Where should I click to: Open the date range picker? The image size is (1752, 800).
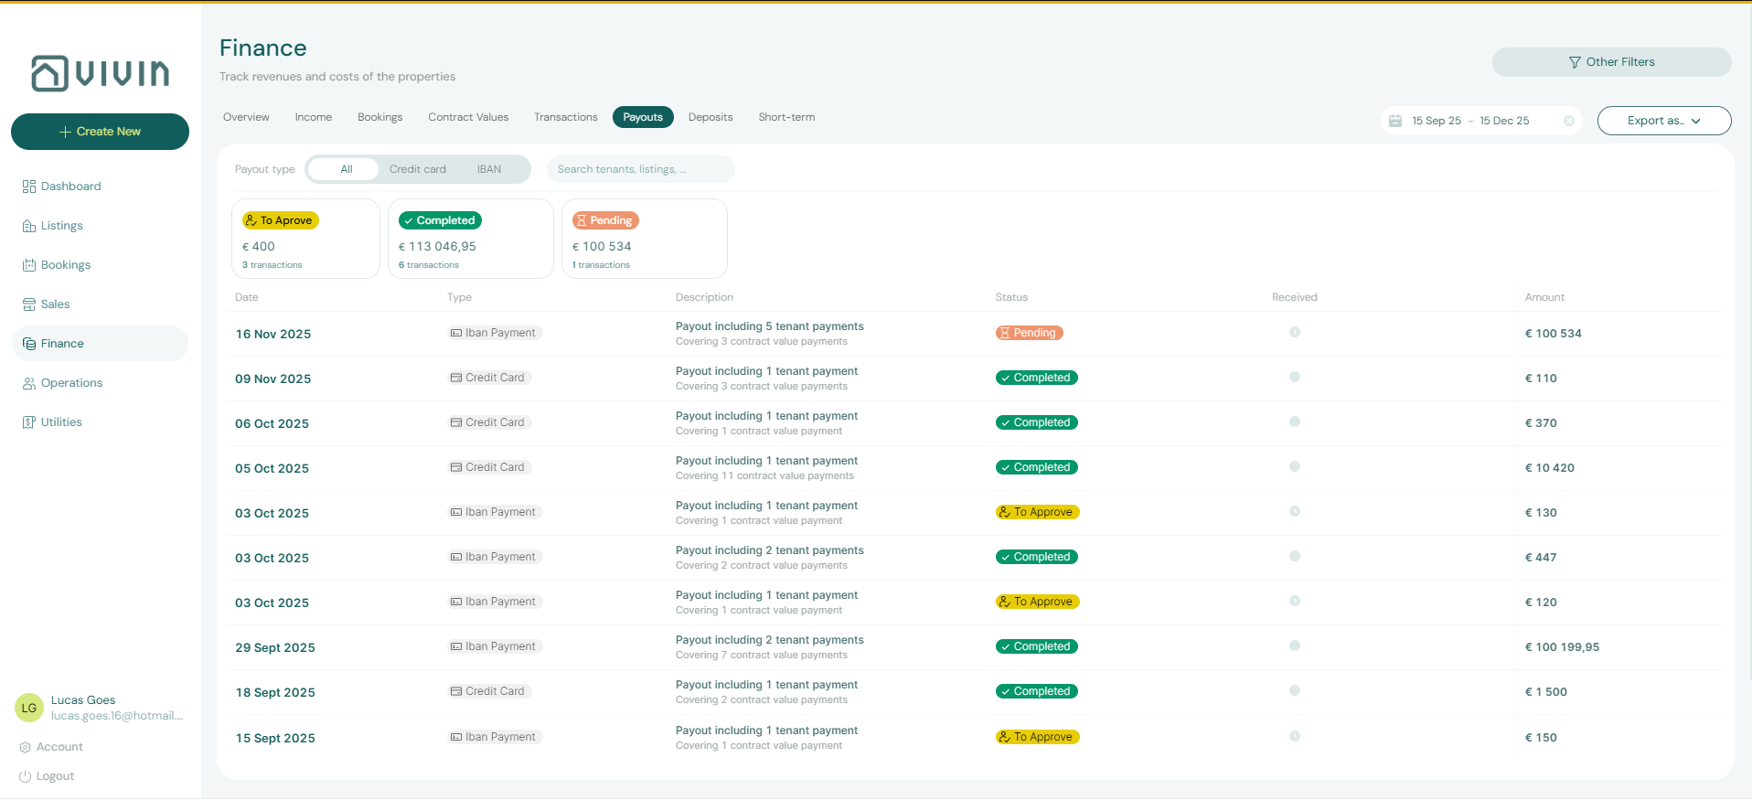click(1469, 121)
